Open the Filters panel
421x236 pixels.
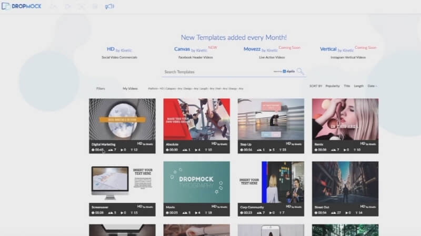click(101, 88)
